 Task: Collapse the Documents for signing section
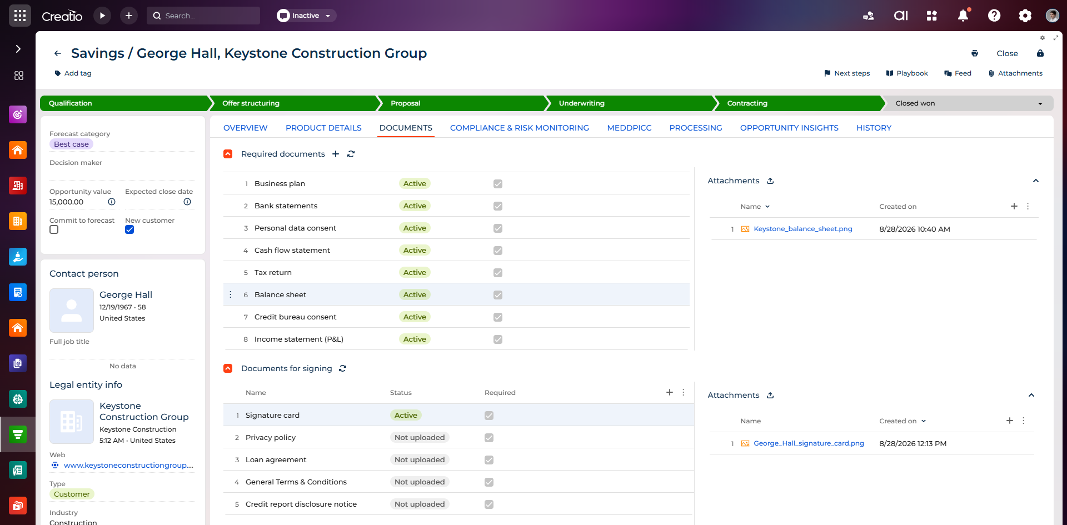228,368
